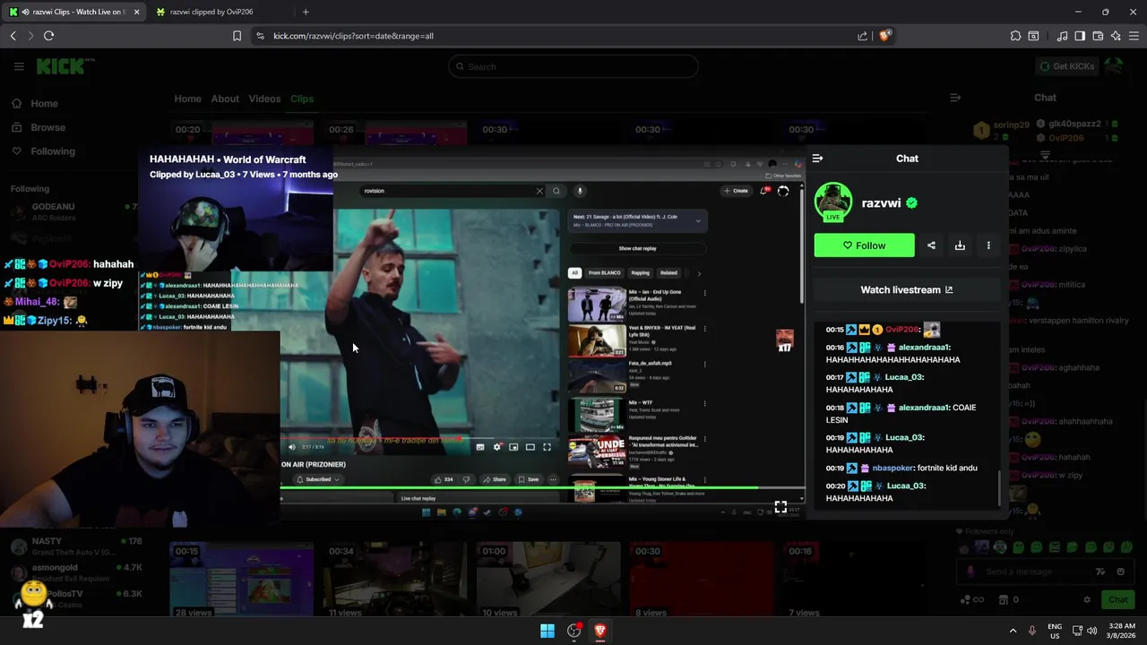Open the Kick sidebar hamburger menu
Screen dimensions: 1147x645
19,66
